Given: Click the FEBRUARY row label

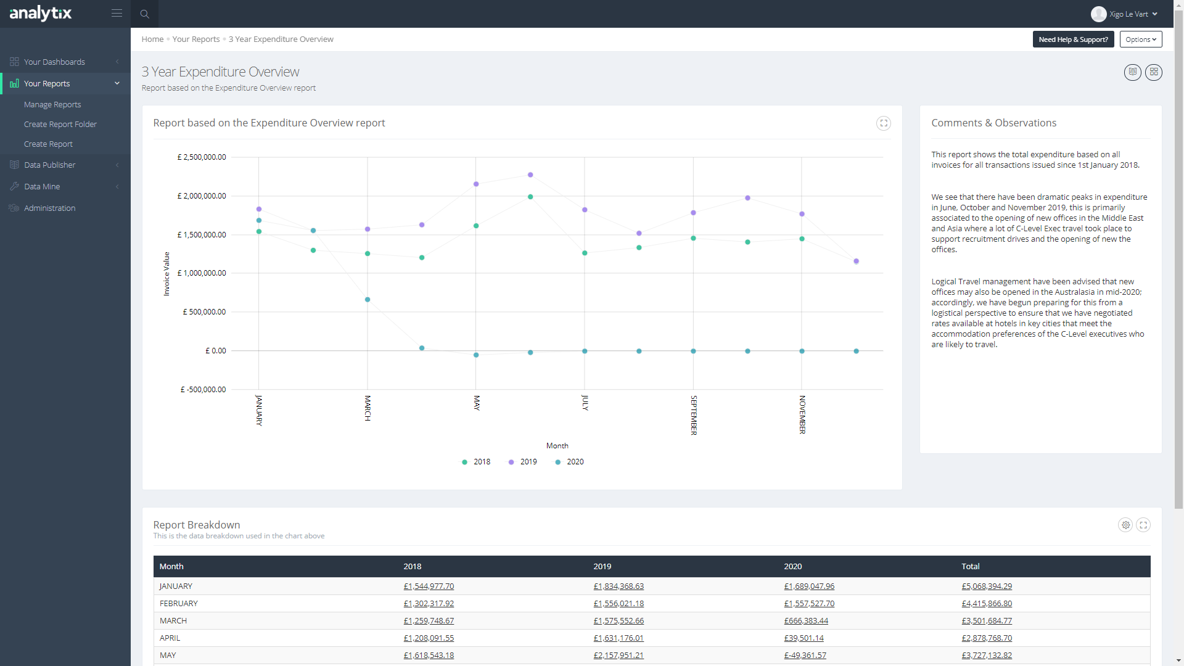Looking at the screenshot, I should pos(179,604).
